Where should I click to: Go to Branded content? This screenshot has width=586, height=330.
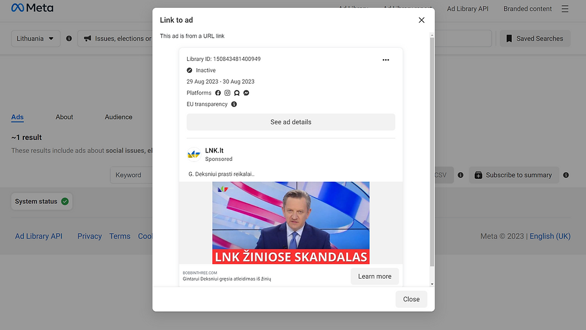point(527,8)
